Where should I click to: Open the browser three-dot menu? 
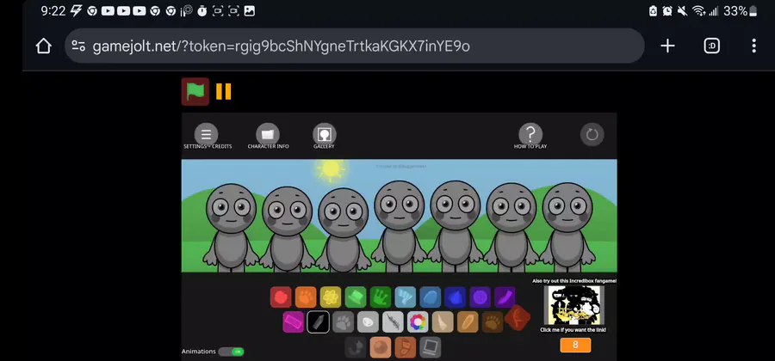pyautogui.click(x=753, y=46)
